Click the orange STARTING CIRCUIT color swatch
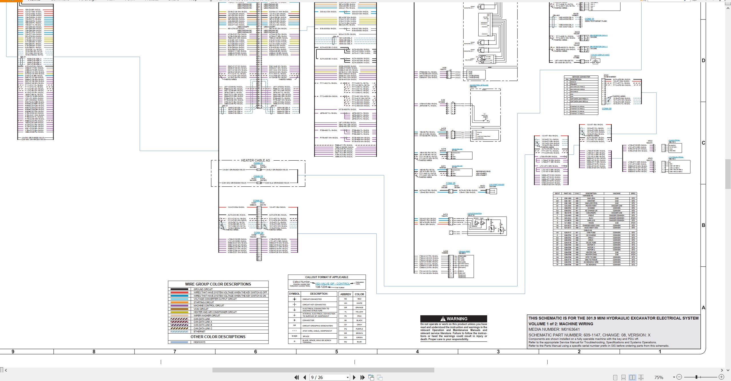Screen dimensions: 731x381 [179, 302]
